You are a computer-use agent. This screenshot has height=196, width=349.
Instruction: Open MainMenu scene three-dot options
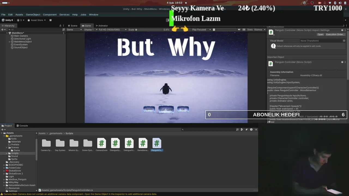[x=64, y=33]
